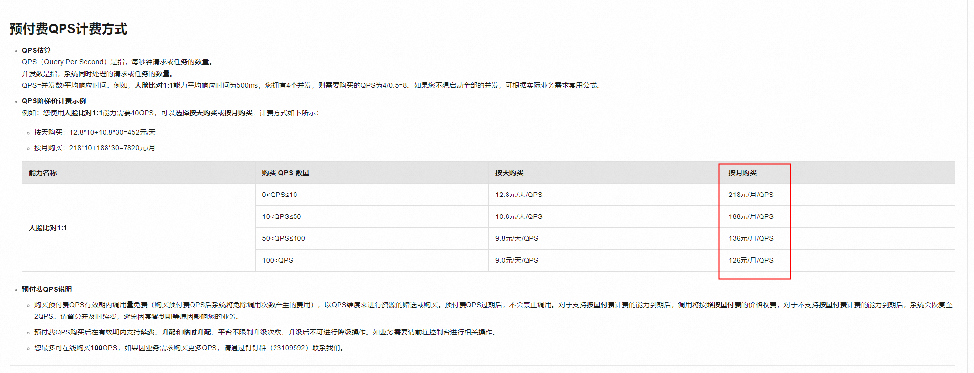Click the QPS=并发数/平均响应时间 formula line

312,85
